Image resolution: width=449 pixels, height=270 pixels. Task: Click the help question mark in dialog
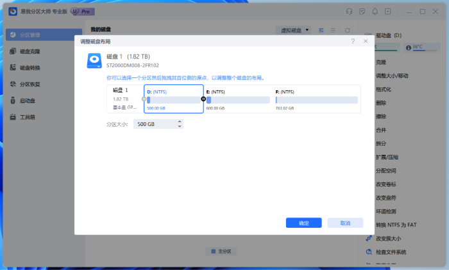click(353, 41)
